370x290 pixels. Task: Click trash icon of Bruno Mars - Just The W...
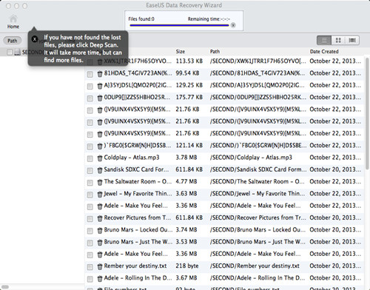(x=100, y=243)
